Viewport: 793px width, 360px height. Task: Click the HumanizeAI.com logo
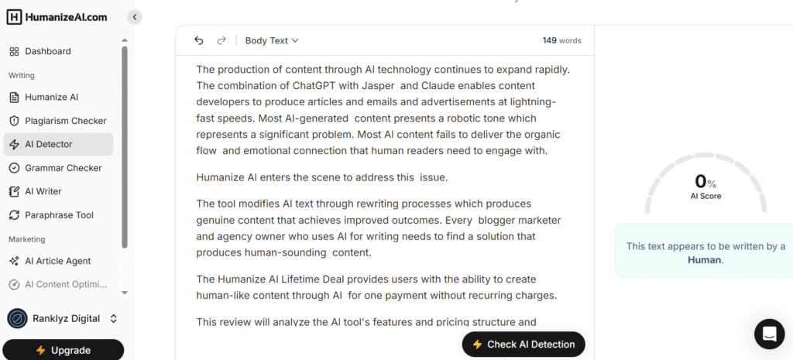click(55, 16)
